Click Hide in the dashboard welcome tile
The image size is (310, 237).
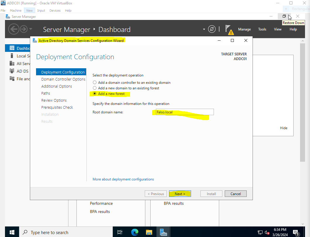point(284,128)
